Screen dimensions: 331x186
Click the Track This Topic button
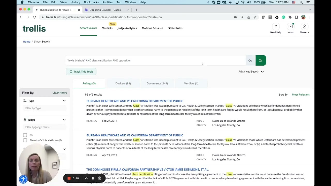click(81, 72)
